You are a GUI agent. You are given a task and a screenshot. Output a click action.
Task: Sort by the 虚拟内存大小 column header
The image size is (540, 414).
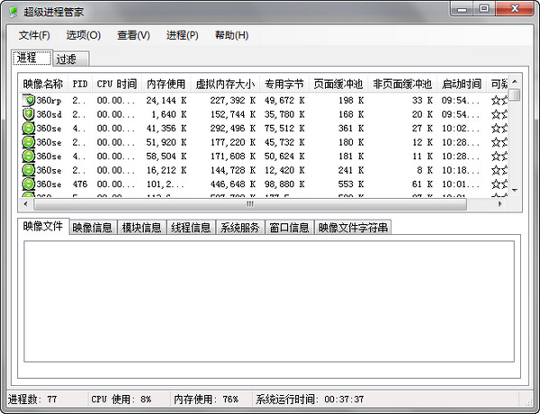point(225,85)
